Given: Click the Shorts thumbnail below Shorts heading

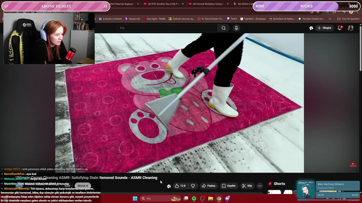Looking at the screenshot, I should (x=280, y=192).
